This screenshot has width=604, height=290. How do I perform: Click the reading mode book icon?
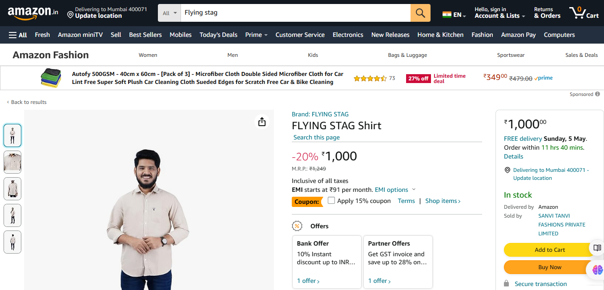(597, 248)
